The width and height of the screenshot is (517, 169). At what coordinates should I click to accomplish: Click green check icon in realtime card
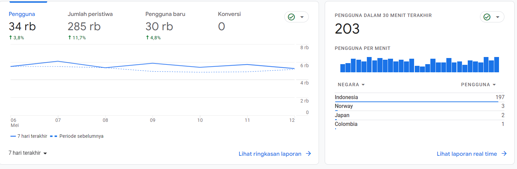point(487,17)
